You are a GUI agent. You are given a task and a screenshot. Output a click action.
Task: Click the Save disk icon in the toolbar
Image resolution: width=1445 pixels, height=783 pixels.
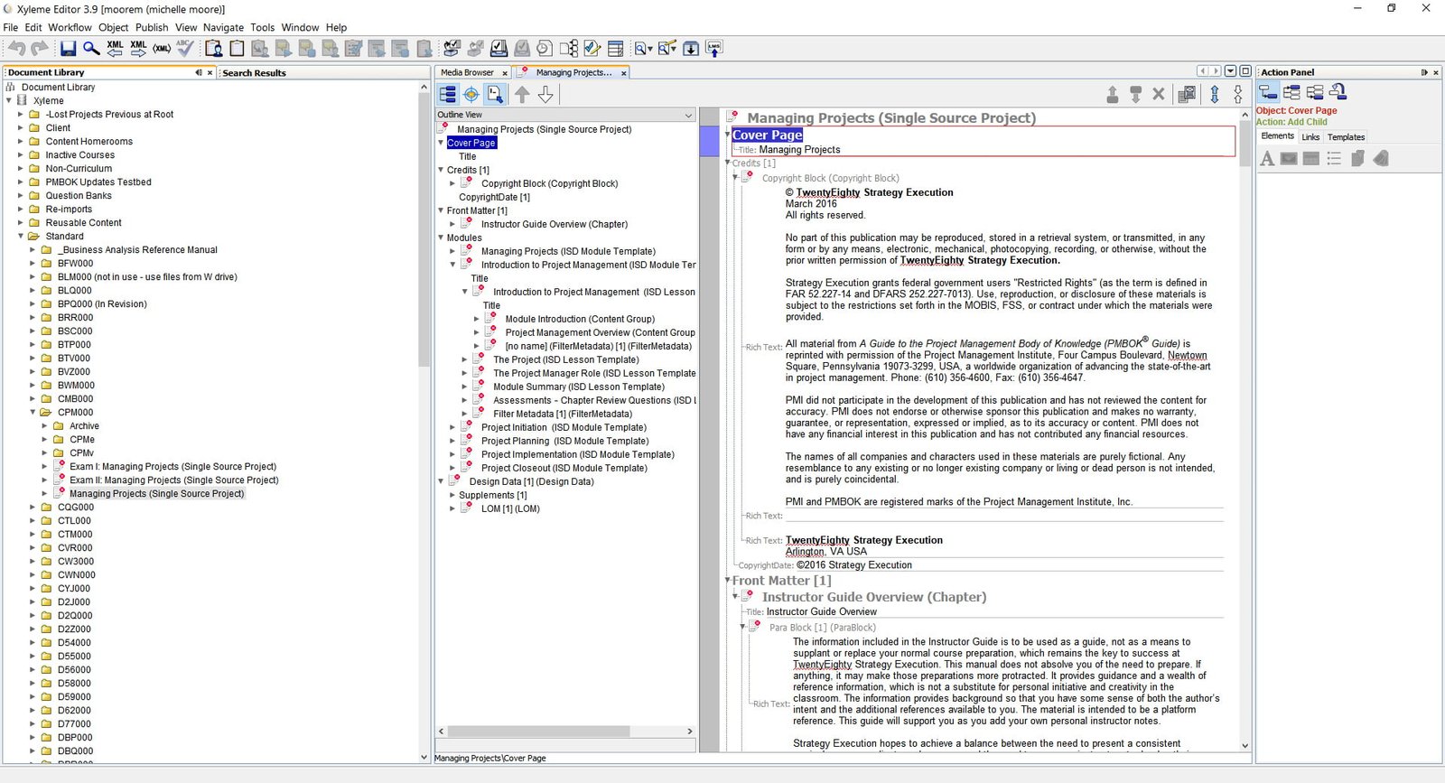[69, 49]
